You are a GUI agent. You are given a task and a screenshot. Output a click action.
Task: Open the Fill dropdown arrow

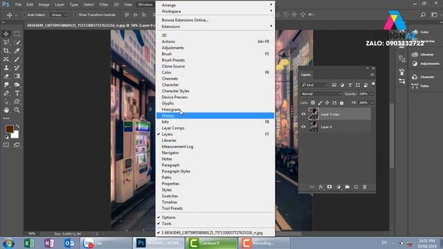click(372, 103)
